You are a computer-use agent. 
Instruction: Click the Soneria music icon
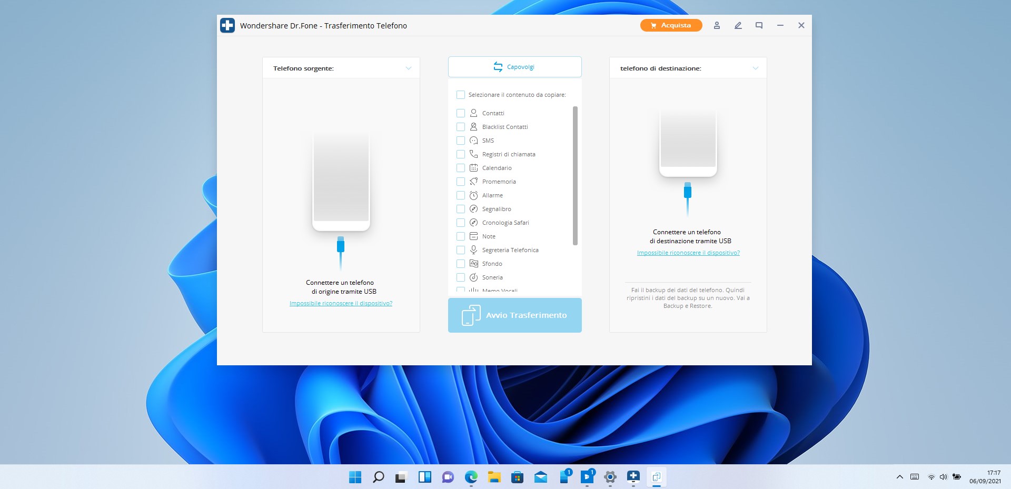pos(473,277)
